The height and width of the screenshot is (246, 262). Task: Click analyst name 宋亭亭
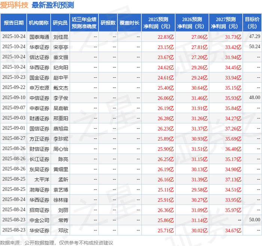click(61, 47)
